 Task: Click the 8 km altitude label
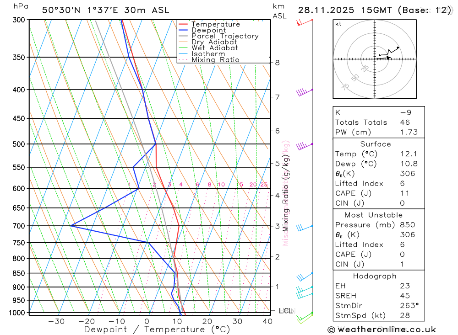pos(277,63)
